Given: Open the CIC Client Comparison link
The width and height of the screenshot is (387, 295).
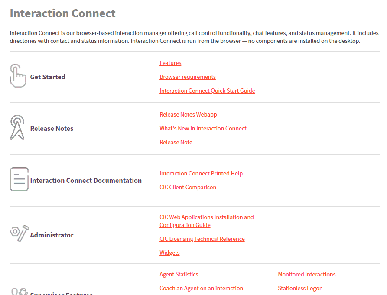Looking at the screenshot, I should (x=188, y=188).
